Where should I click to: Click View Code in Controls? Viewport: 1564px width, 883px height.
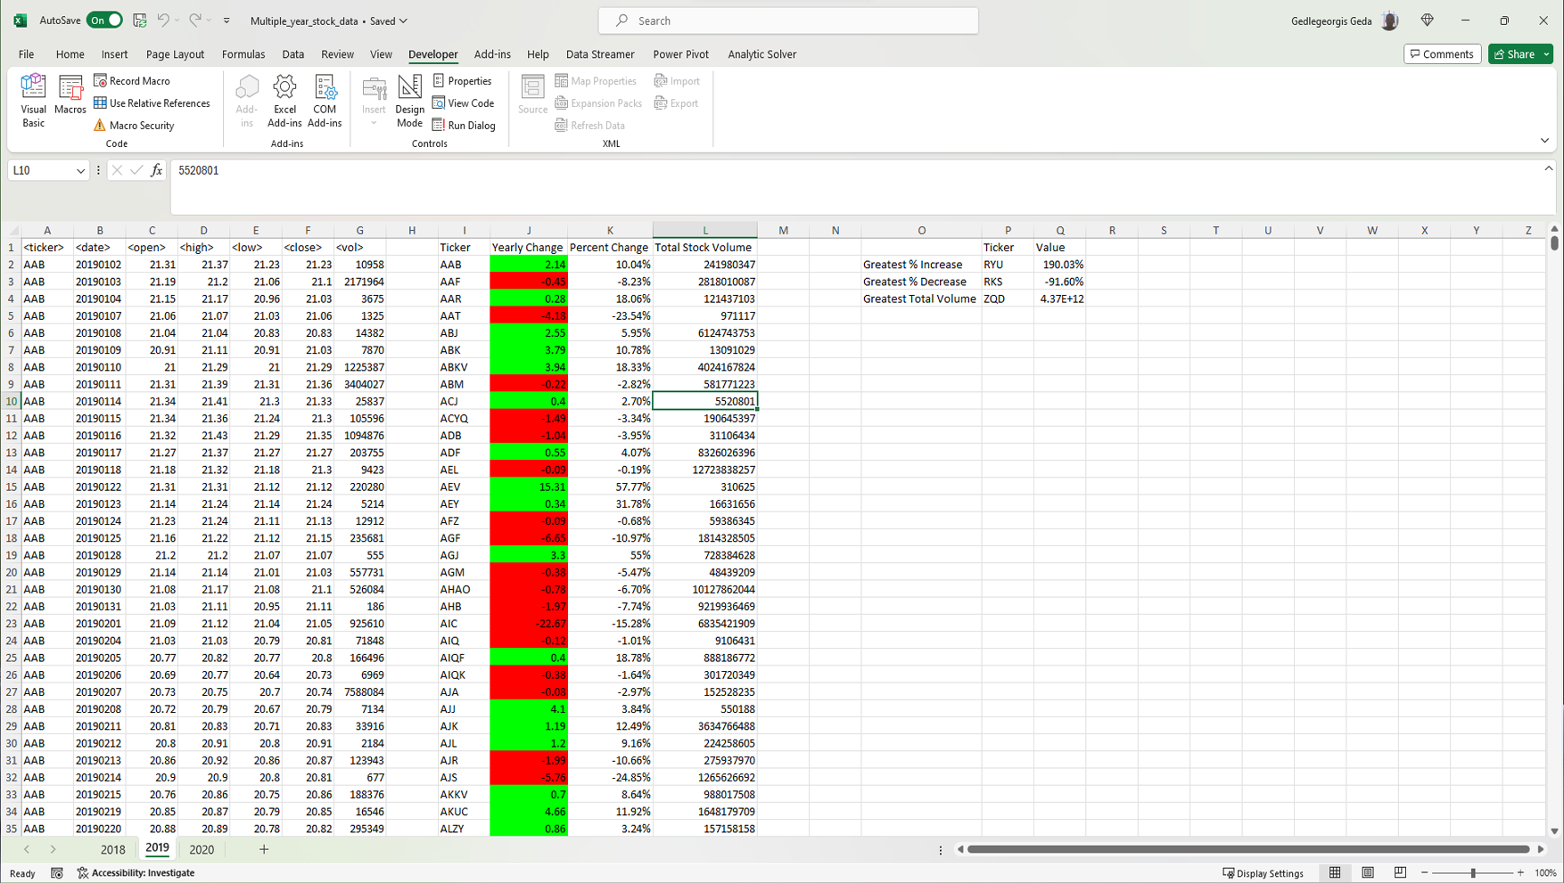pos(464,103)
